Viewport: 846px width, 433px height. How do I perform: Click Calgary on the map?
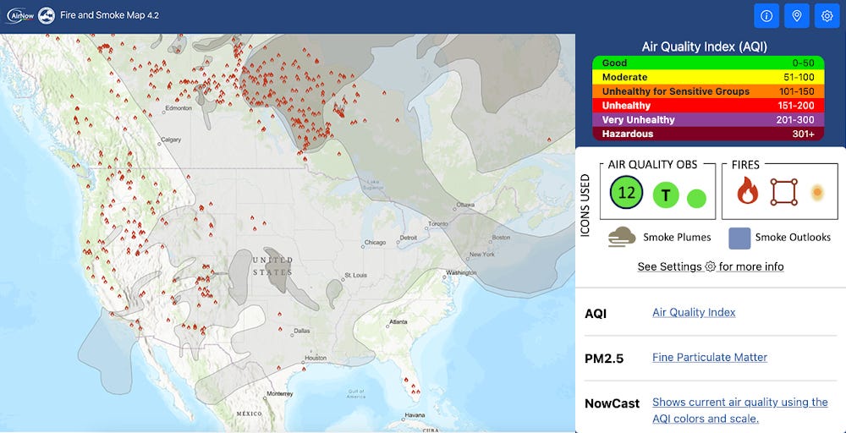171,140
